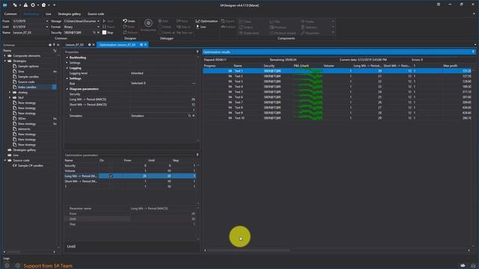Click the Undo button in Designer group
This screenshot has width=479, height=269.
(129, 21)
